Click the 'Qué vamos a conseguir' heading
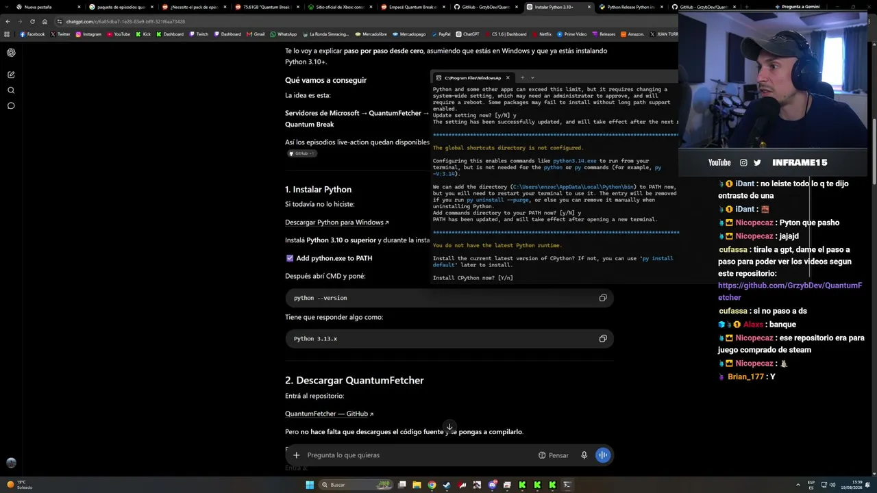This screenshot has height=493, width=877. click(x=326, y=80)
